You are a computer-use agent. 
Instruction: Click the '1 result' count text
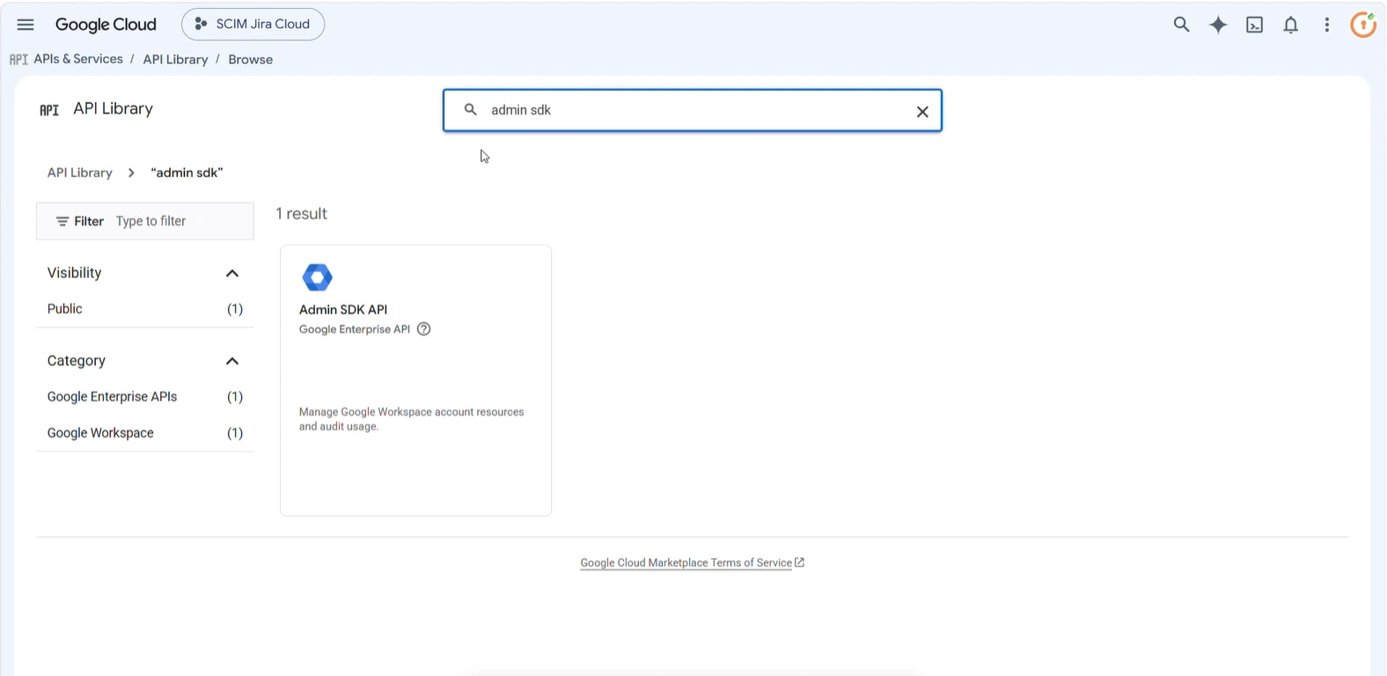[301, 214]
